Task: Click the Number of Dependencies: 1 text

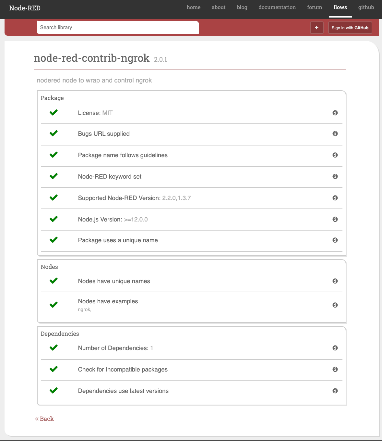Action: pos(115,348)
